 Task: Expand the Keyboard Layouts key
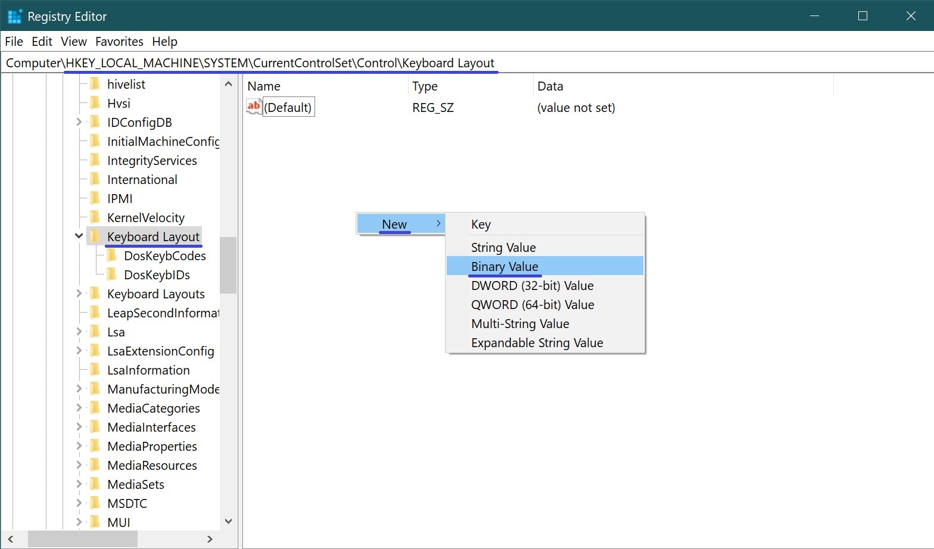[79, 294]
